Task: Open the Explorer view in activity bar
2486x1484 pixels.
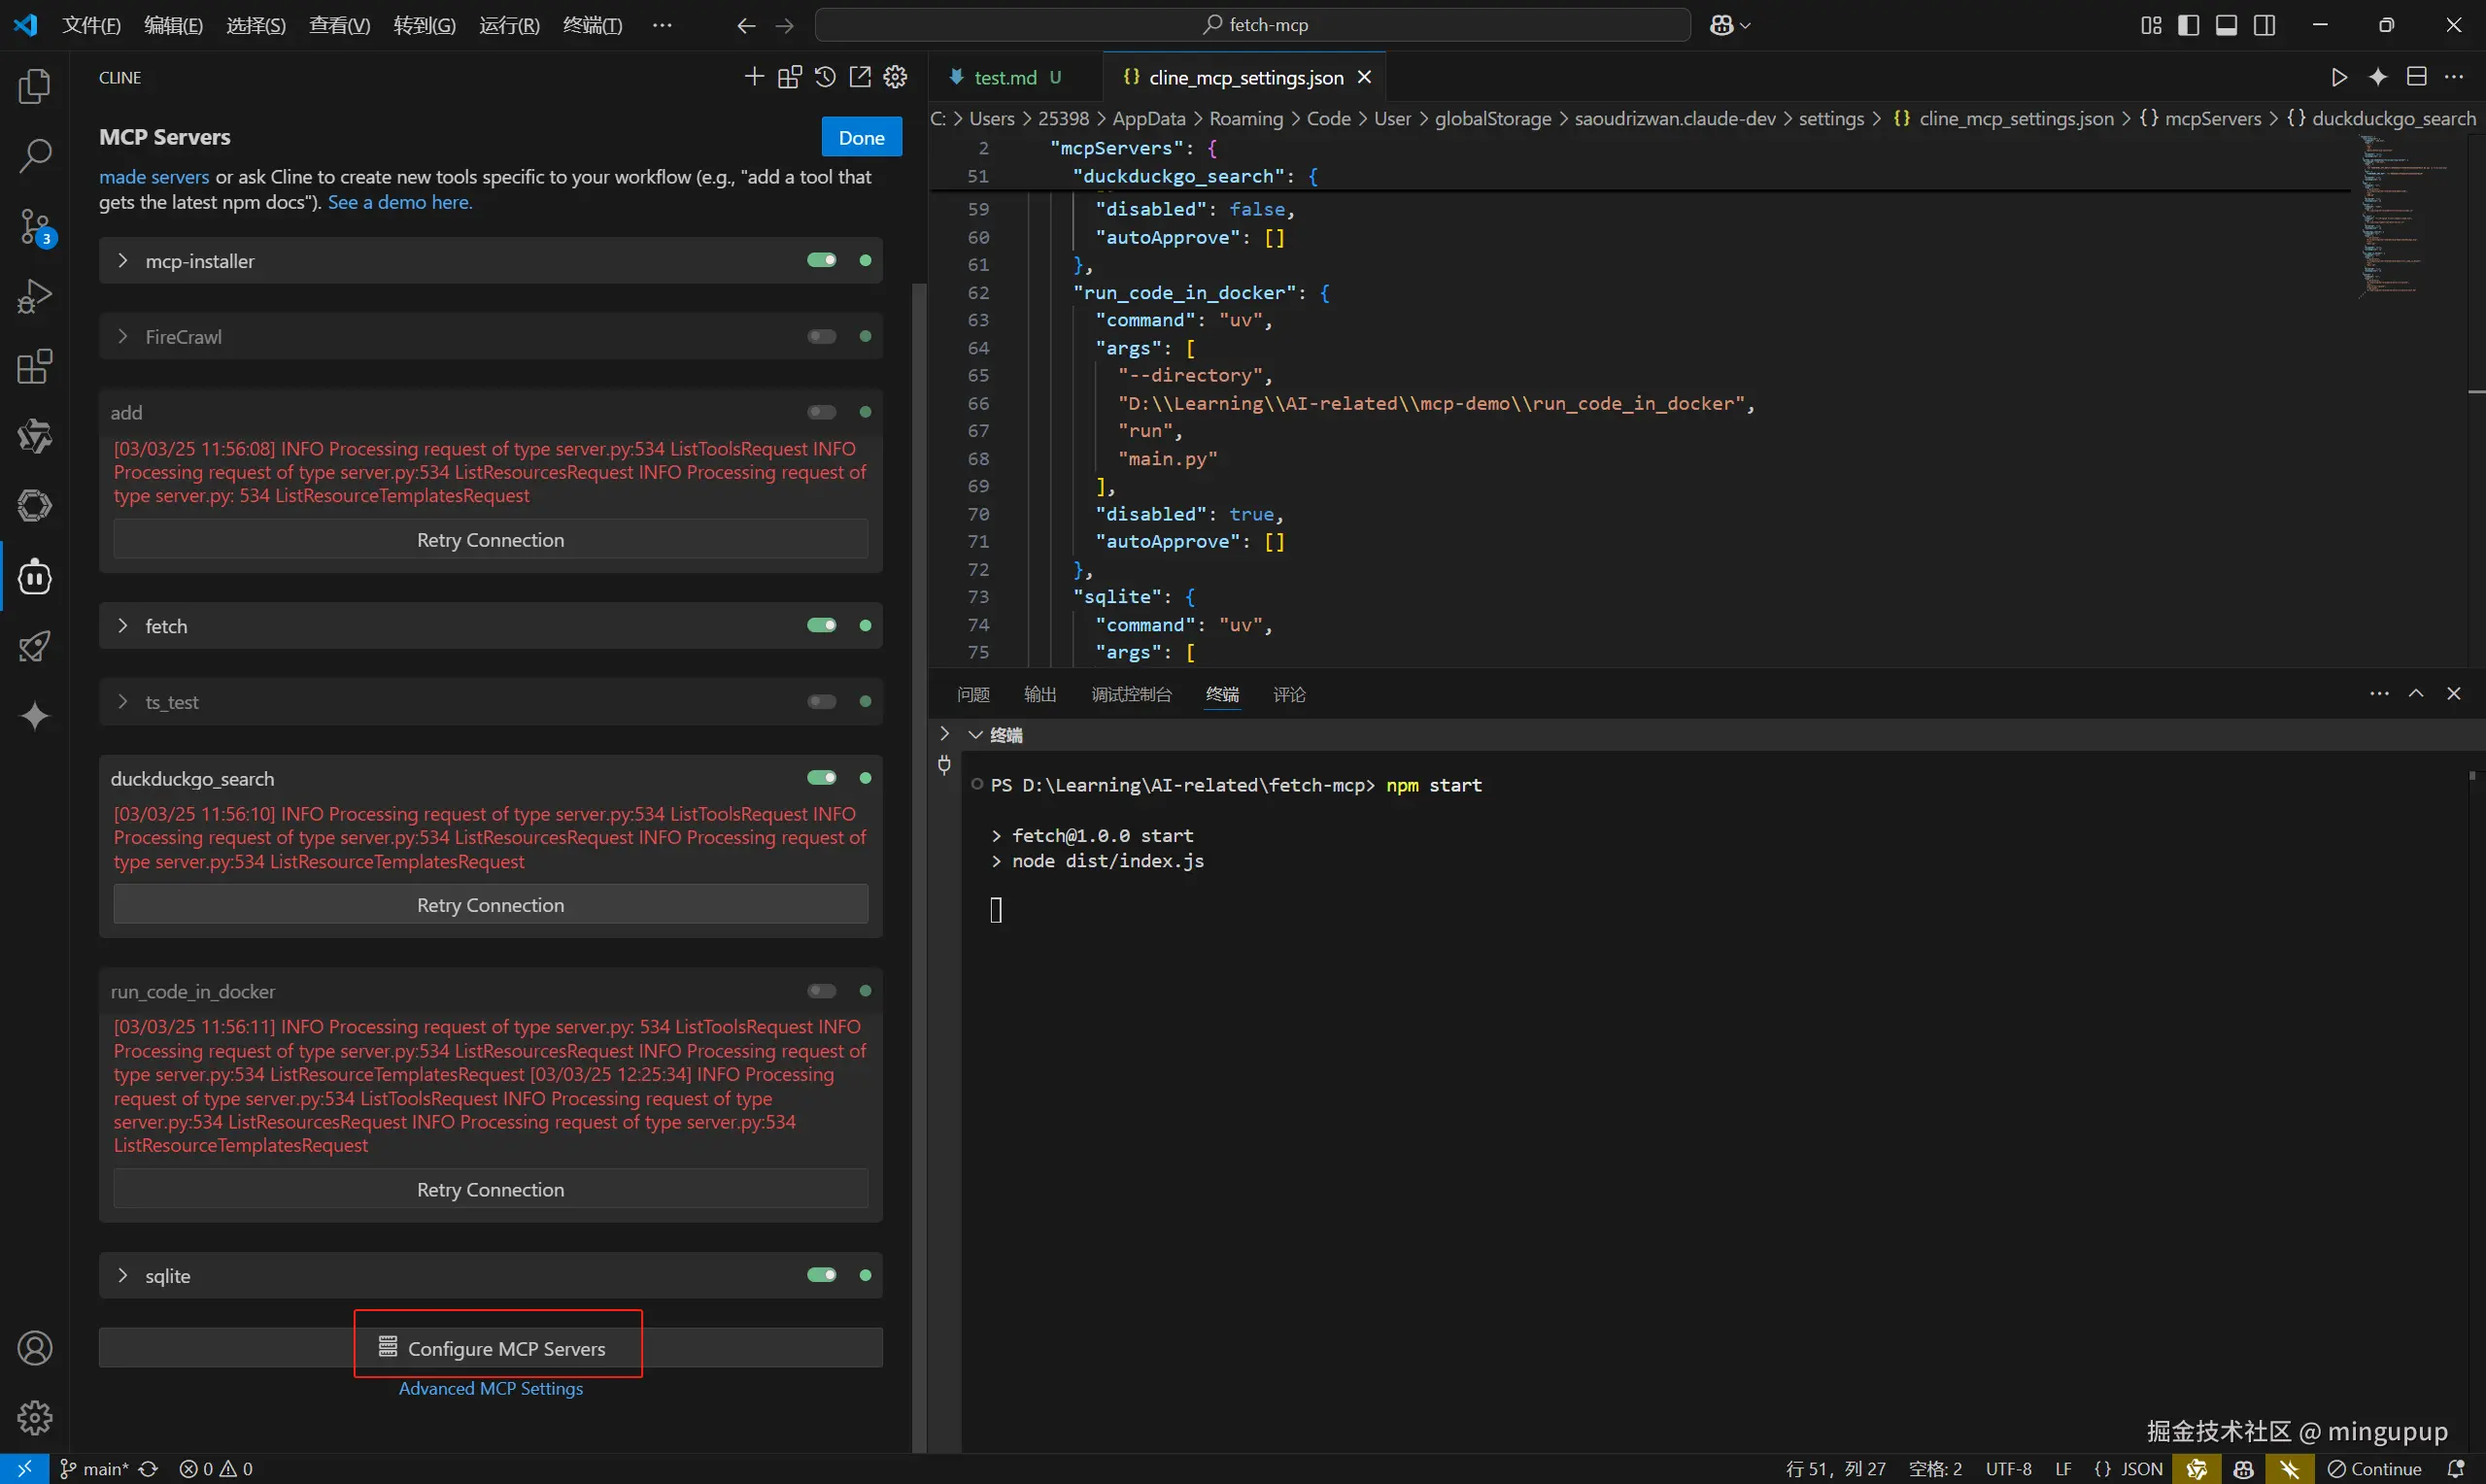Action: (35, 87)
